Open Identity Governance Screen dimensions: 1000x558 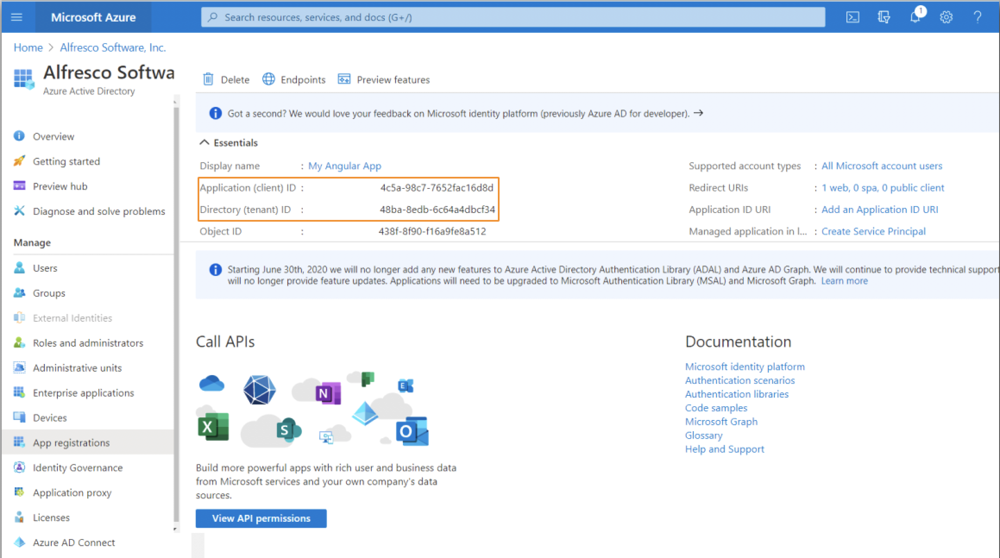click(78, 467)
